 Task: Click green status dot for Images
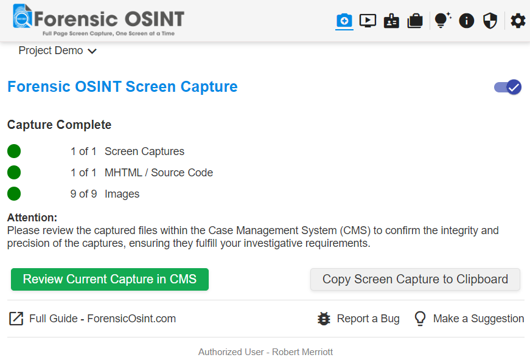(14, 193)
